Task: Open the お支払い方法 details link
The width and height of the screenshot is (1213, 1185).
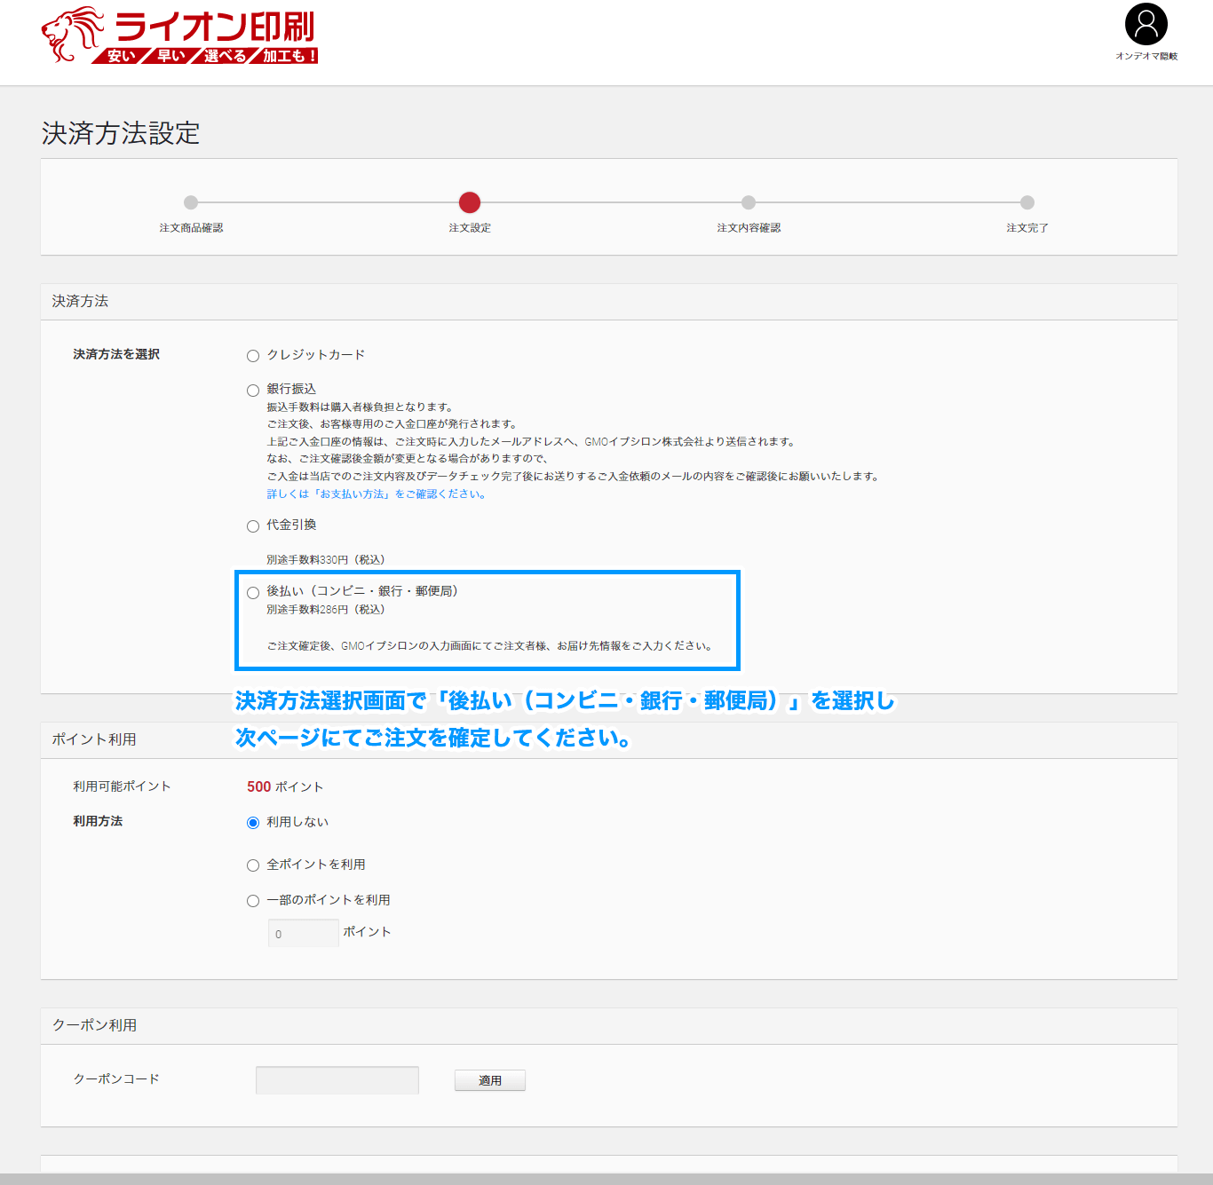Action: coord(377,494)
